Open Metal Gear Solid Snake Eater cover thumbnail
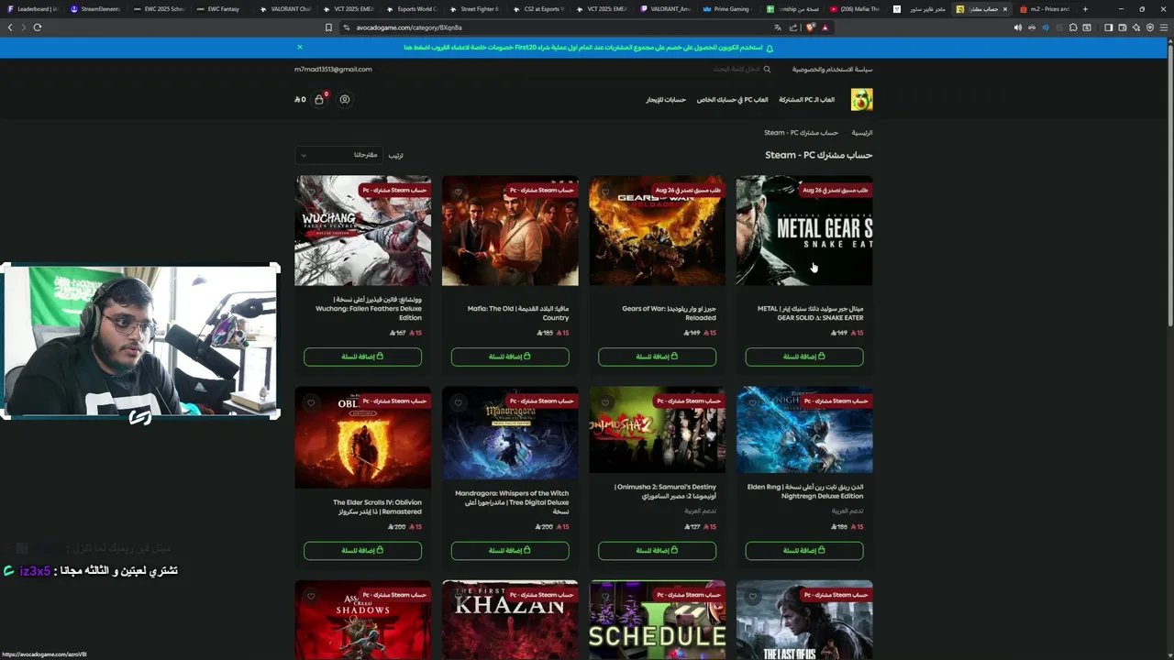Viewport: 1174px width, 660px height. tap(804, 231)
